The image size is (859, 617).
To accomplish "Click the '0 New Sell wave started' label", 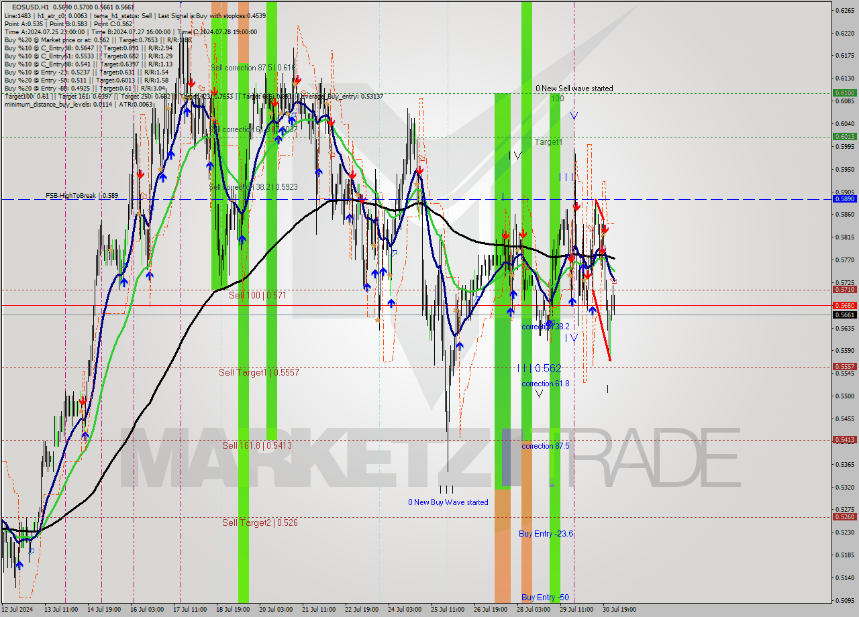I will [574, 89].
